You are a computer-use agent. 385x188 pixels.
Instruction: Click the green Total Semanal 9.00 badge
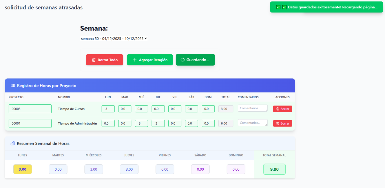274,169
